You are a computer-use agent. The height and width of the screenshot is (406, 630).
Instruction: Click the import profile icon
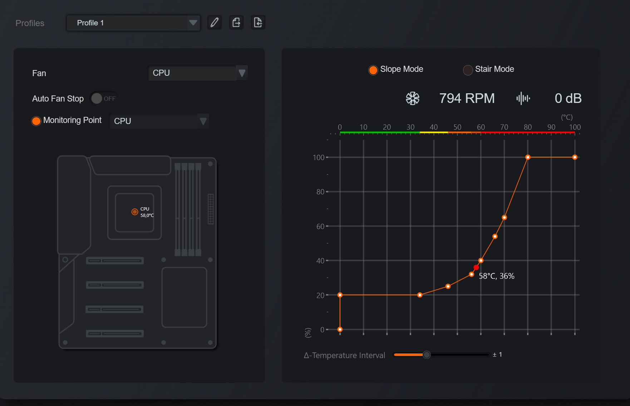tap(258, 23)
